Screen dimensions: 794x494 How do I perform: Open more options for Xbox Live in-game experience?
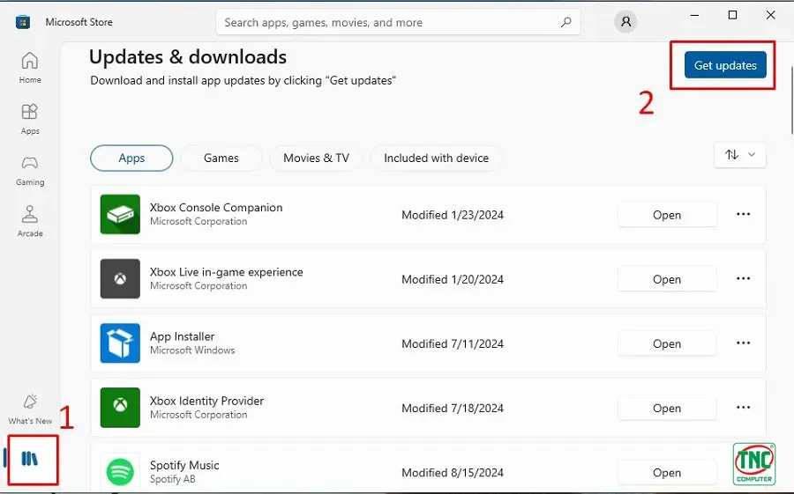[743, 278]
